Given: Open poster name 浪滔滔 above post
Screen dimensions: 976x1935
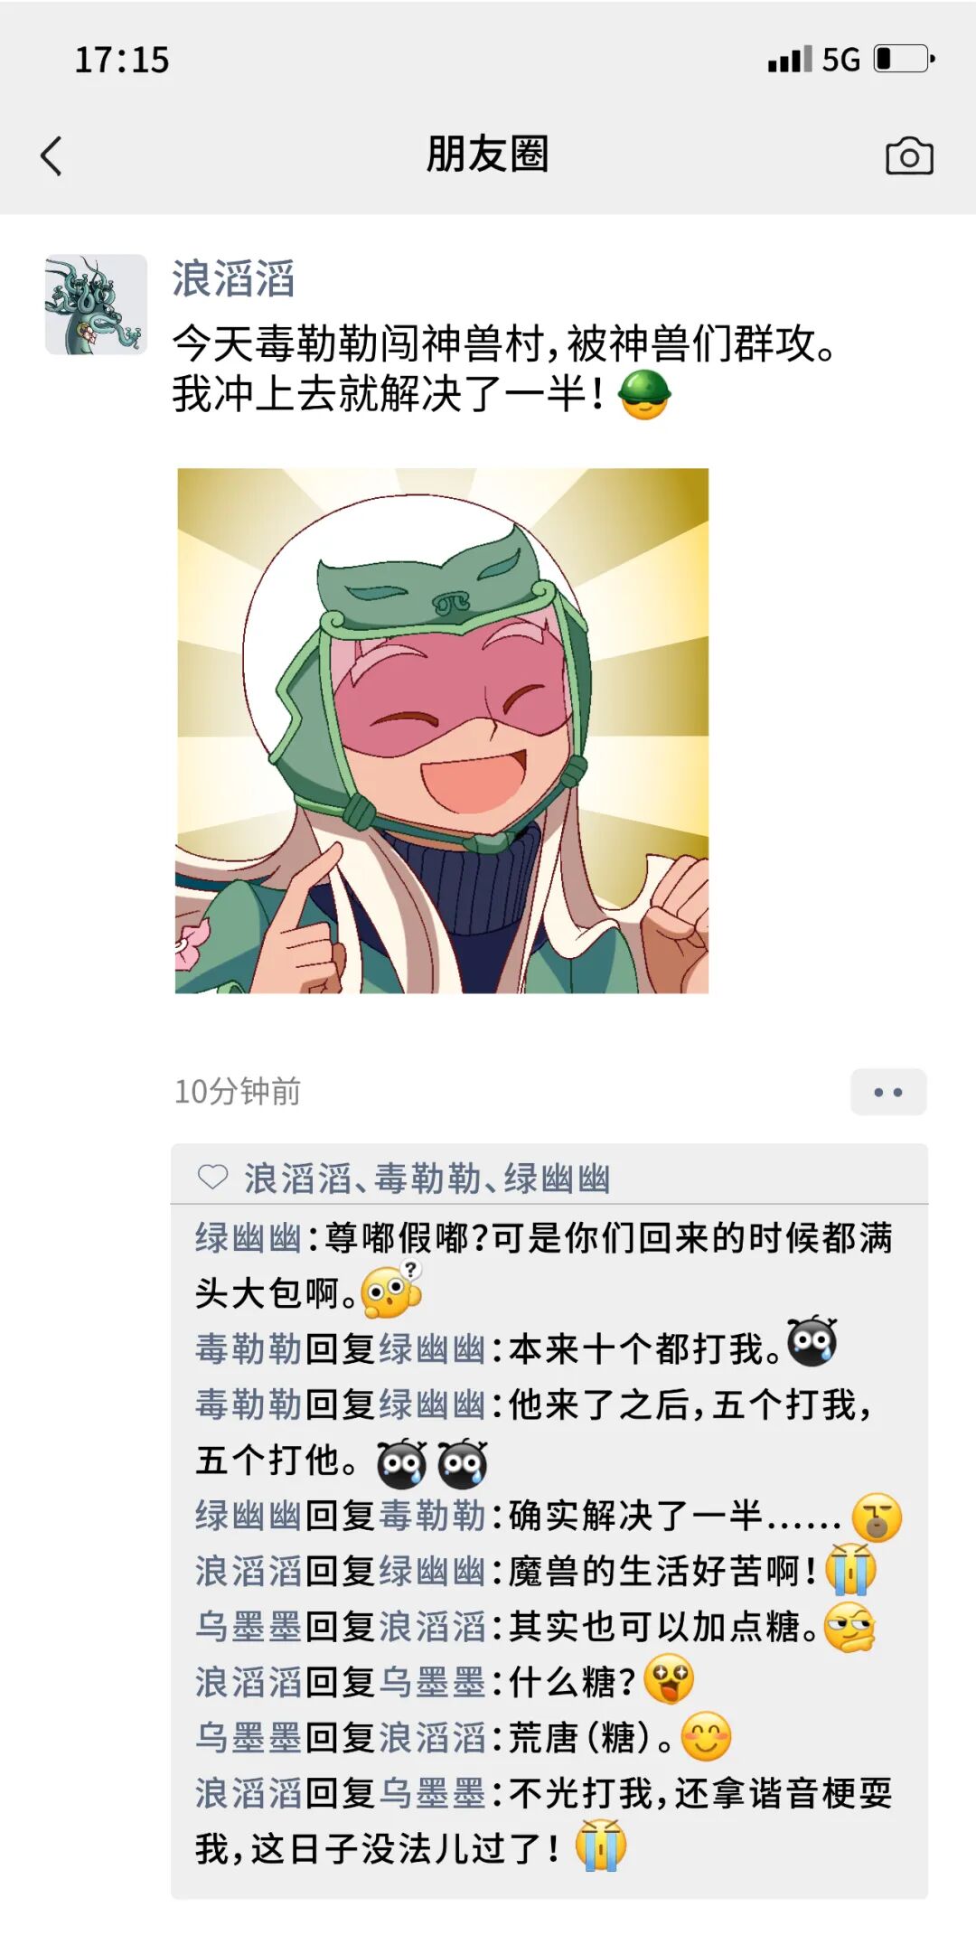Looking at the screenshot, I should pos(233,278).
